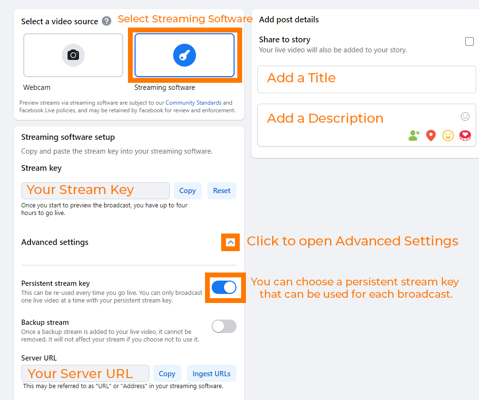Disable the Persistent stream key toggle
The width and height of the screenshot is (479, 400).
coord(224,287)
